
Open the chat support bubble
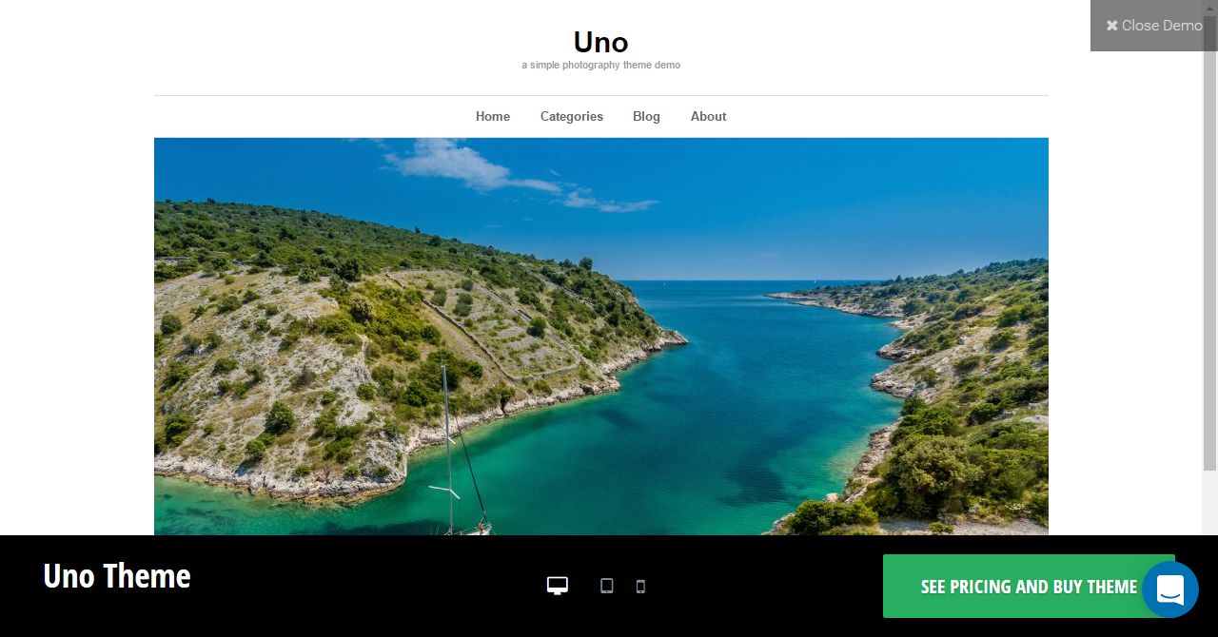[x=1170, y=589]
